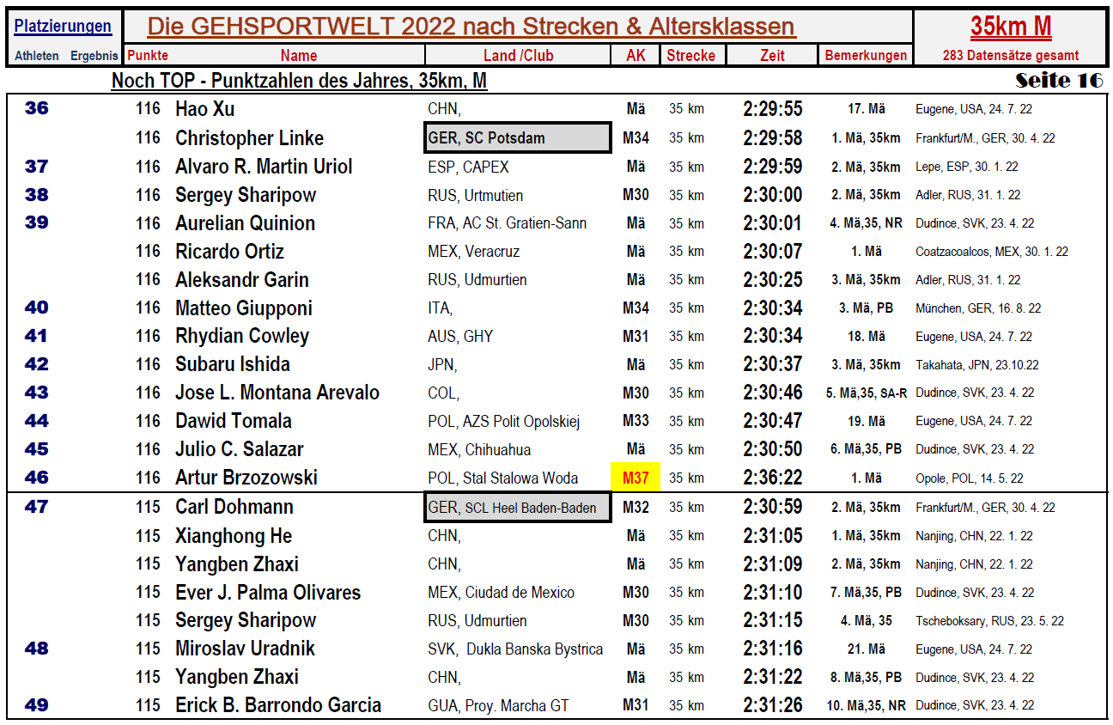1113x725 pixels.
Task: Select the AK column header
Action: point(636,56)
